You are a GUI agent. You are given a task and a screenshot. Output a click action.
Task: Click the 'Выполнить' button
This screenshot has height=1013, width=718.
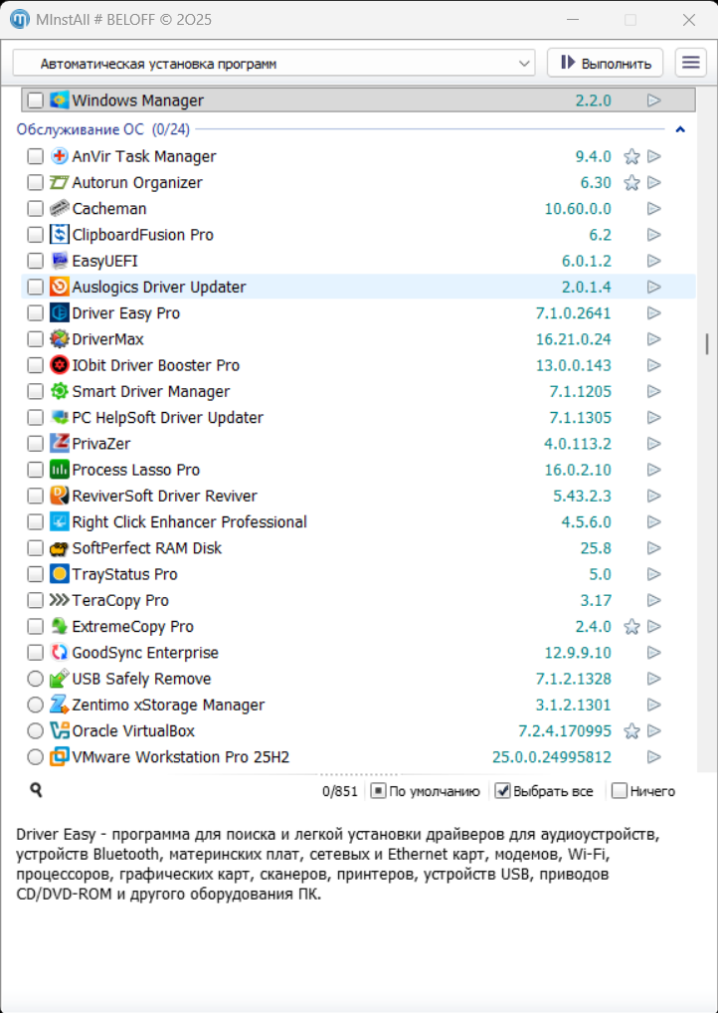(x=605, y=63)
